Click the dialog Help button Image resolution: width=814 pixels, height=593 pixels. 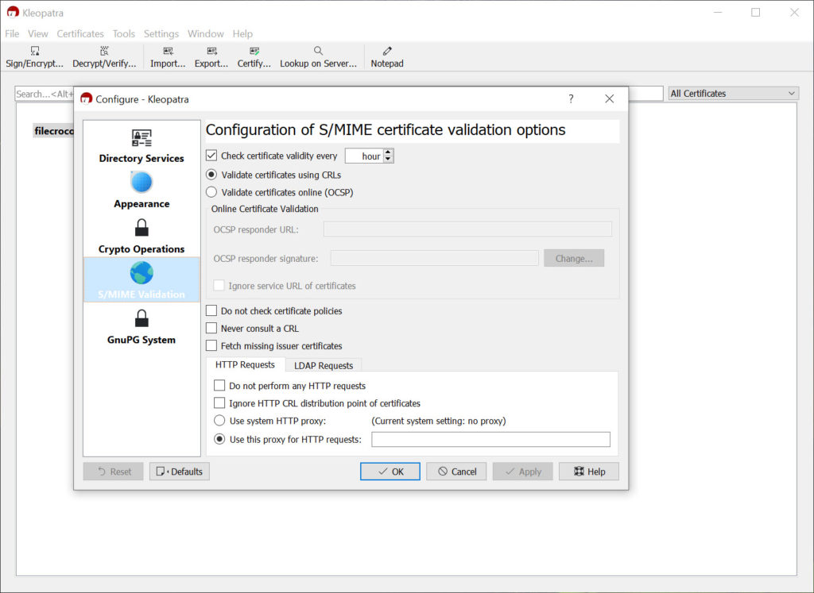click(x=589, y=472)
